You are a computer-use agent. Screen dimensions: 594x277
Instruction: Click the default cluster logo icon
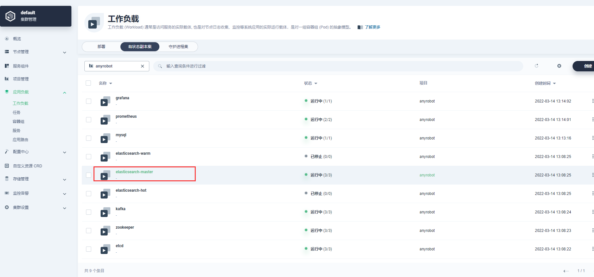tap(10, 16)
